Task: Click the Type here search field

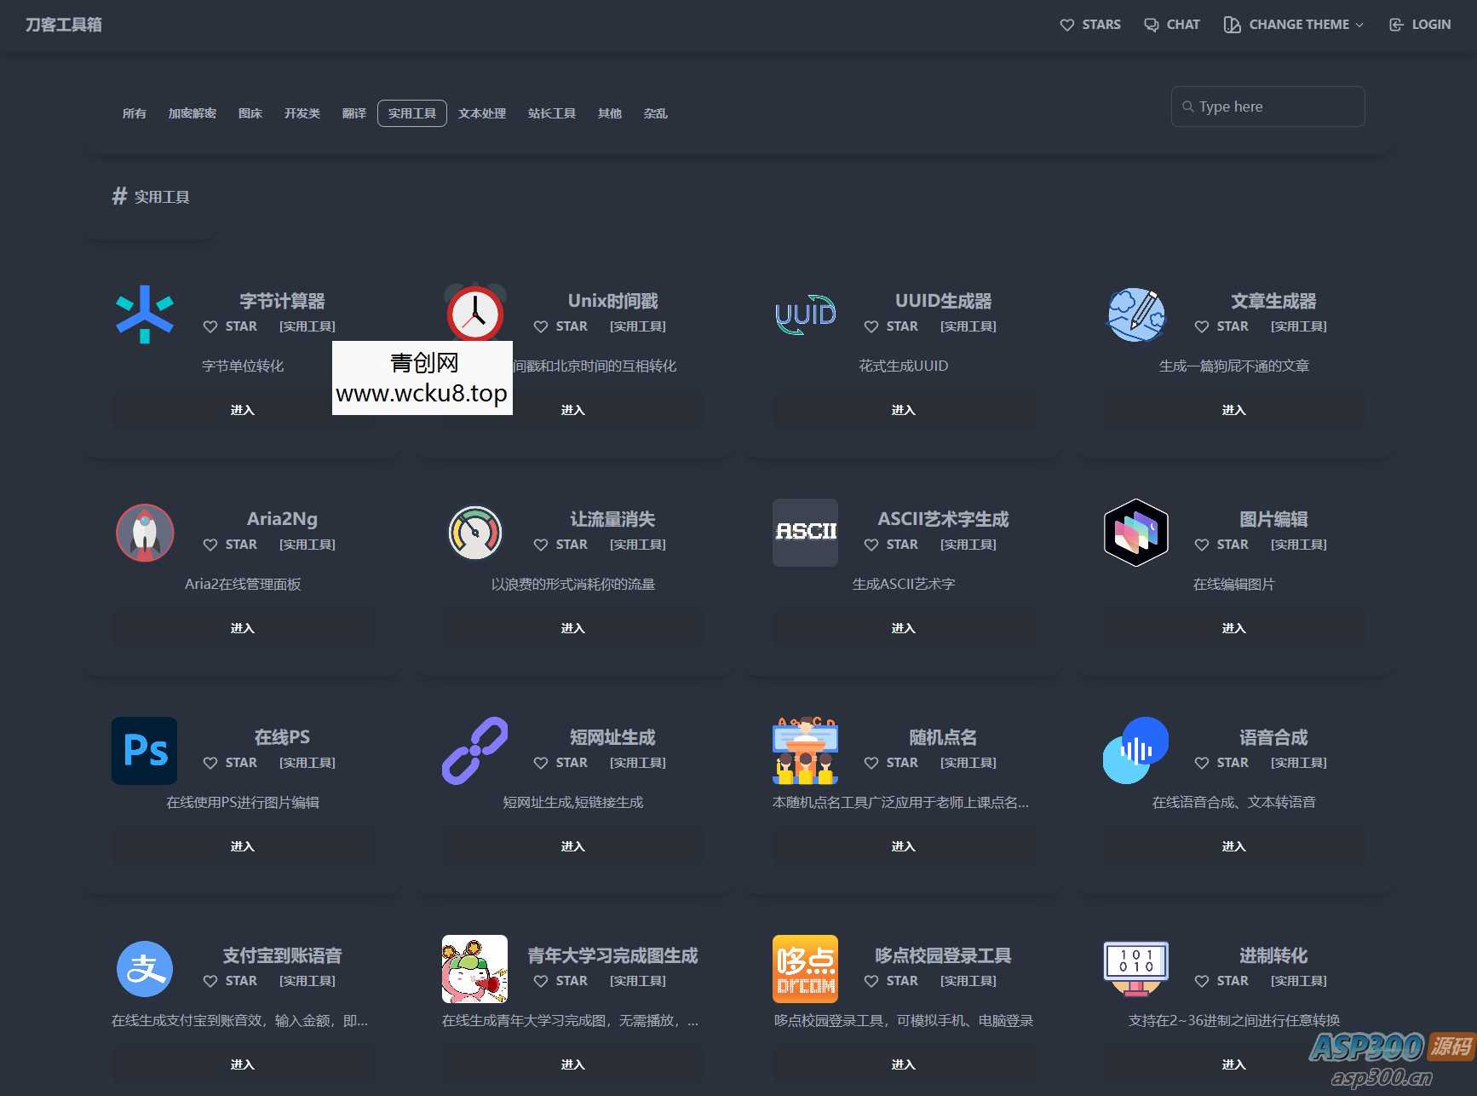Action: 1267,107
